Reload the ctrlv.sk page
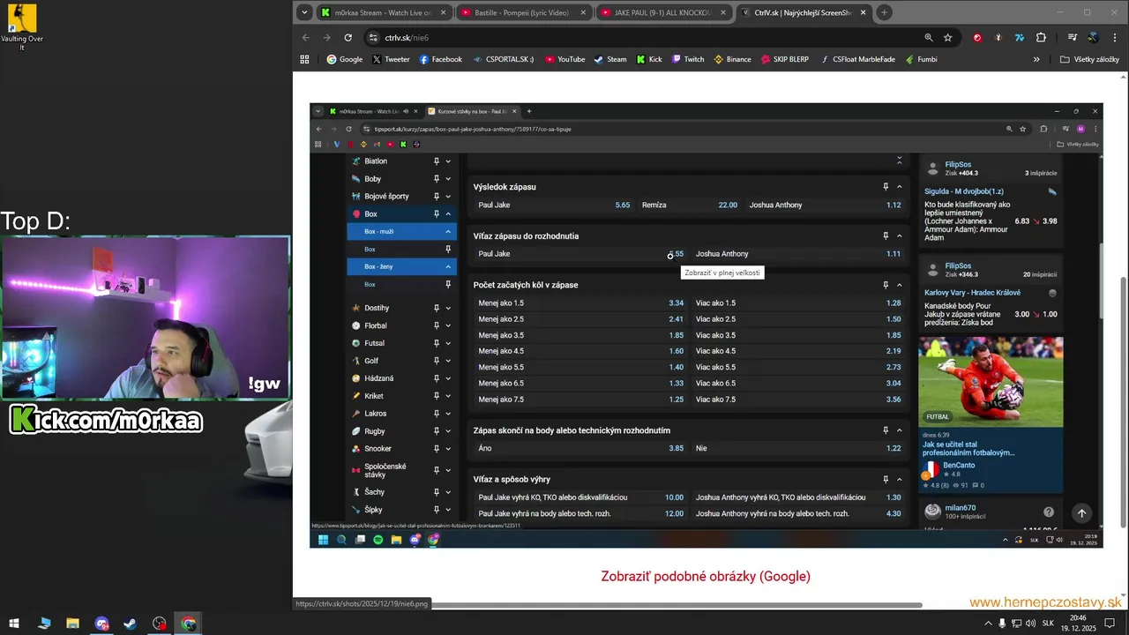The width and height of the screenshot is (1129, 635). pyautogui.click(x=348, y=38)
